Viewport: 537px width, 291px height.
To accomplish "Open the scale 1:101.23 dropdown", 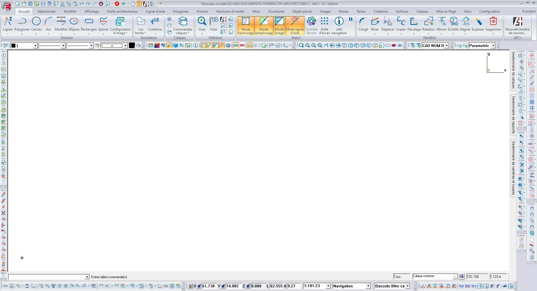I will [328, 286].
